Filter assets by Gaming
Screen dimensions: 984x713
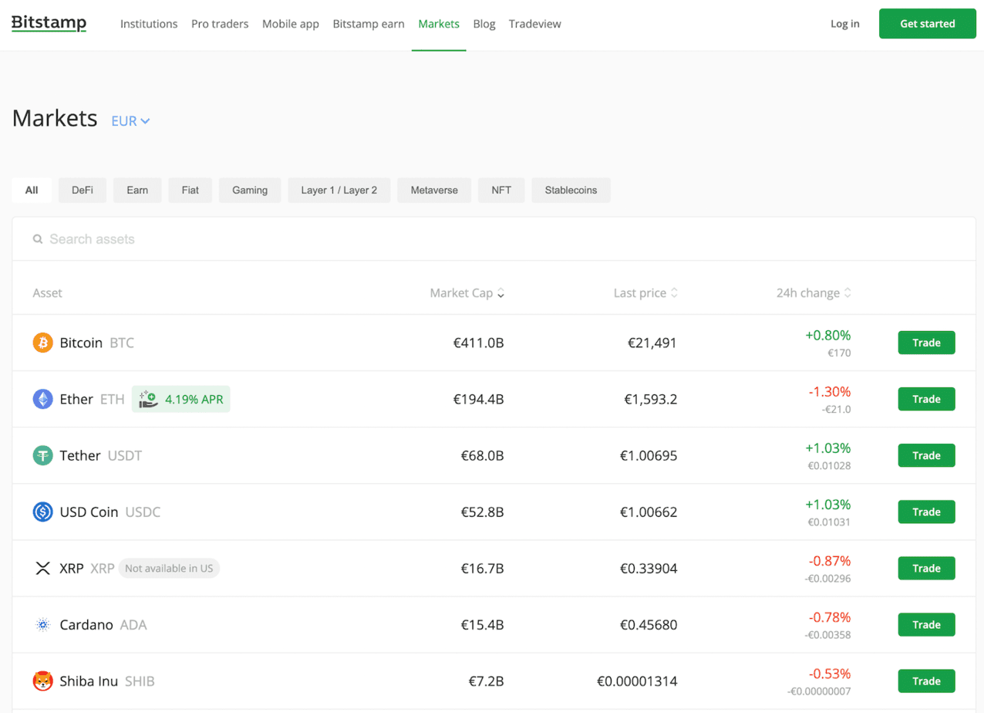tap(250, 190)
